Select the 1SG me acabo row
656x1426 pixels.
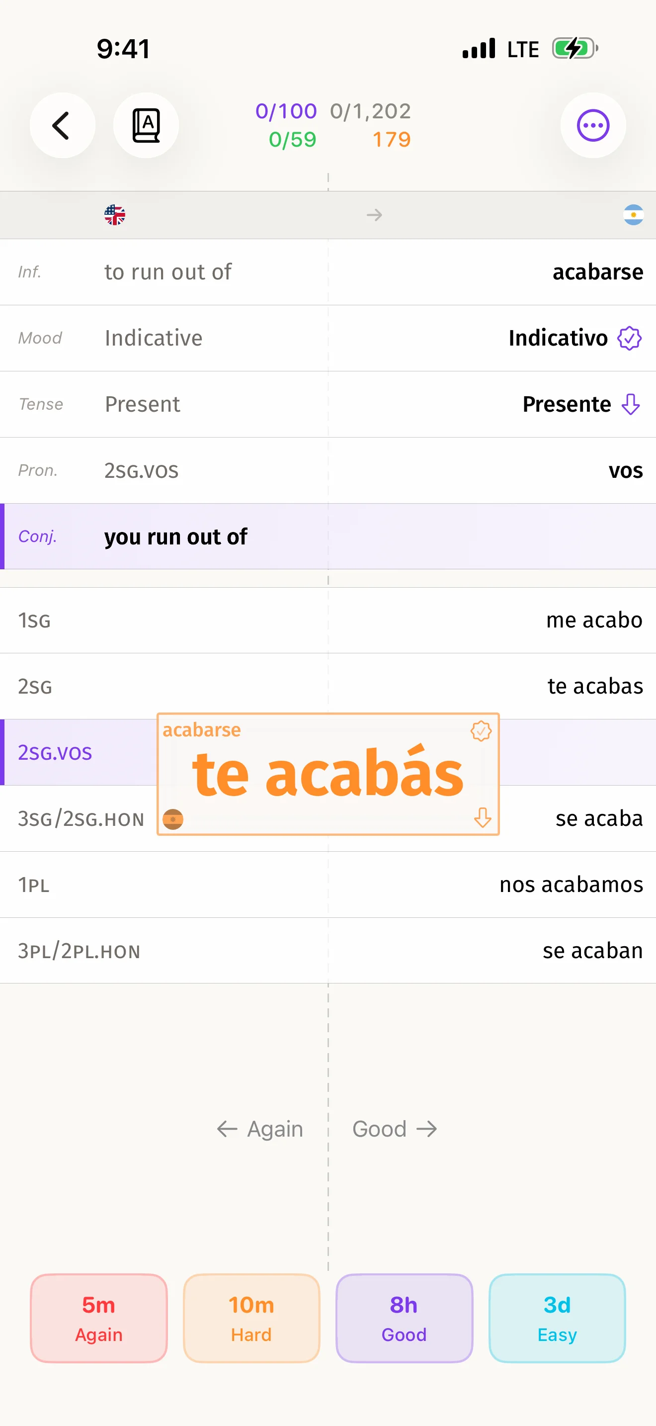tap(328, 620)
